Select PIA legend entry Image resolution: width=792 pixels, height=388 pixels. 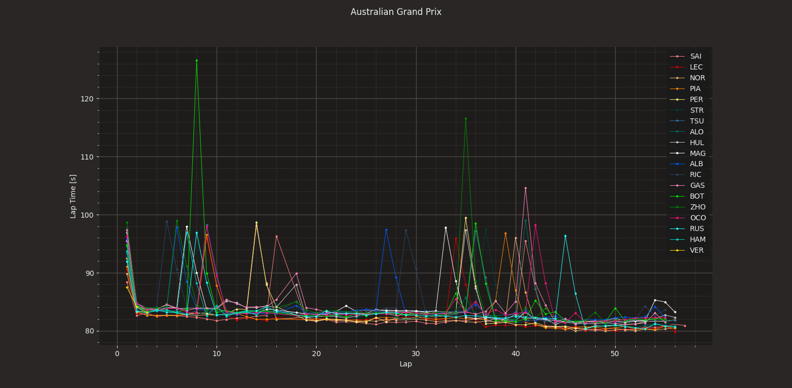(686, 89)
